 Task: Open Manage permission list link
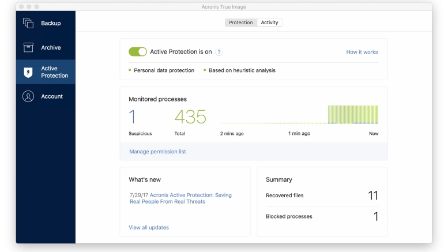157,152
